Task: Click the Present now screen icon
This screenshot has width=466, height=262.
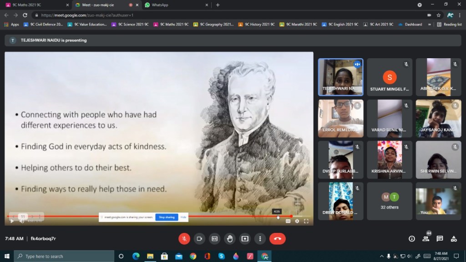Action: 245,238
